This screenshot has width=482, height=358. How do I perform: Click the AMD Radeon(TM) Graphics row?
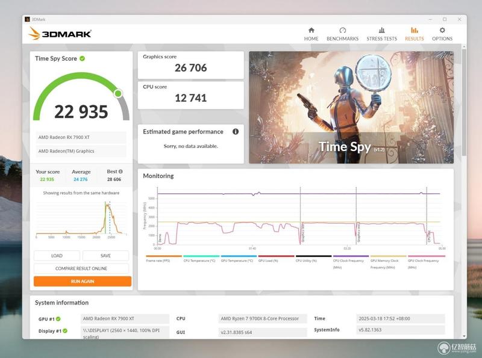click(x=81, y=151)
